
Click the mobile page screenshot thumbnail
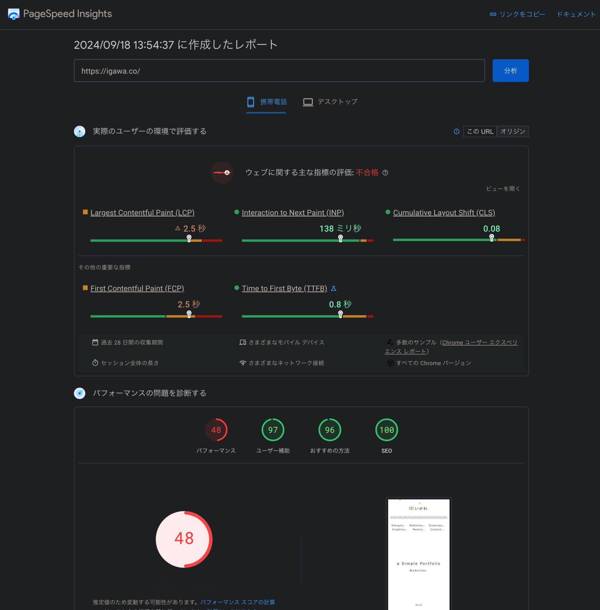[x=418, y=554]
